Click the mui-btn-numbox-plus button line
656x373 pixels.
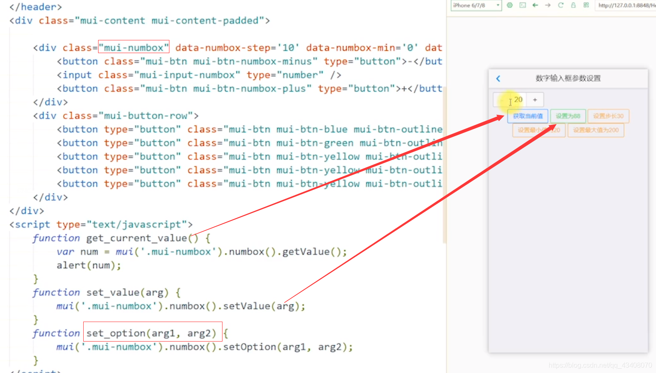(x=250, y=88)
